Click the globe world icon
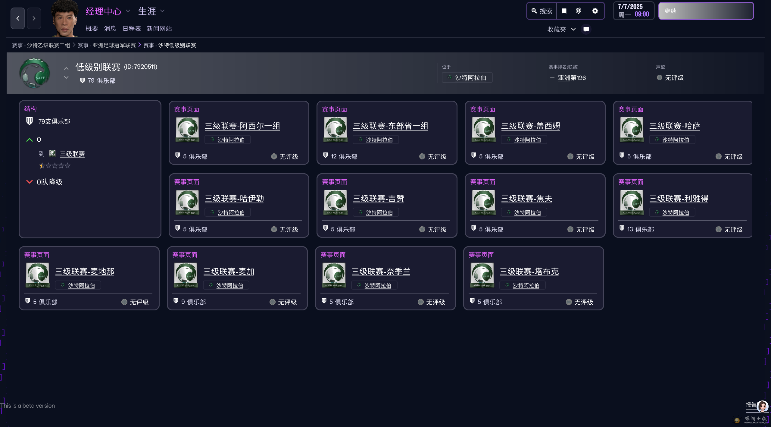Image resolution: width=771 pixels, height=427 pixels. pos(579,11)
